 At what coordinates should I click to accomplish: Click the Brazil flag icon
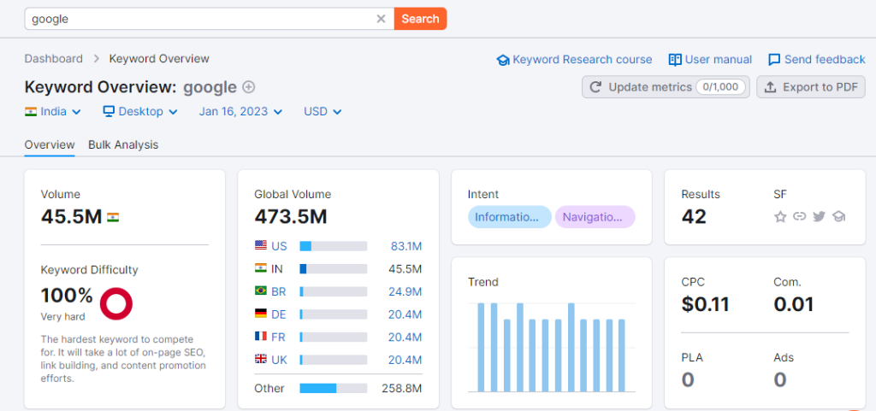point(260,291)
